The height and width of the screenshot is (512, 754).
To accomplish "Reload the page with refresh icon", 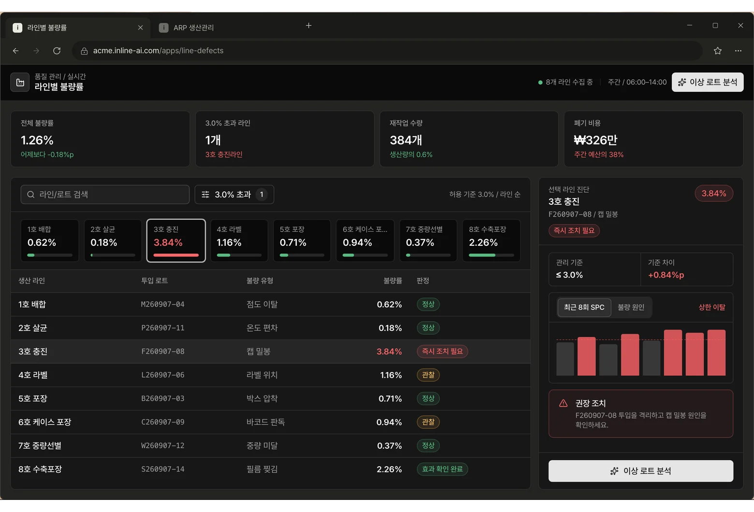I will click(57, 51).
